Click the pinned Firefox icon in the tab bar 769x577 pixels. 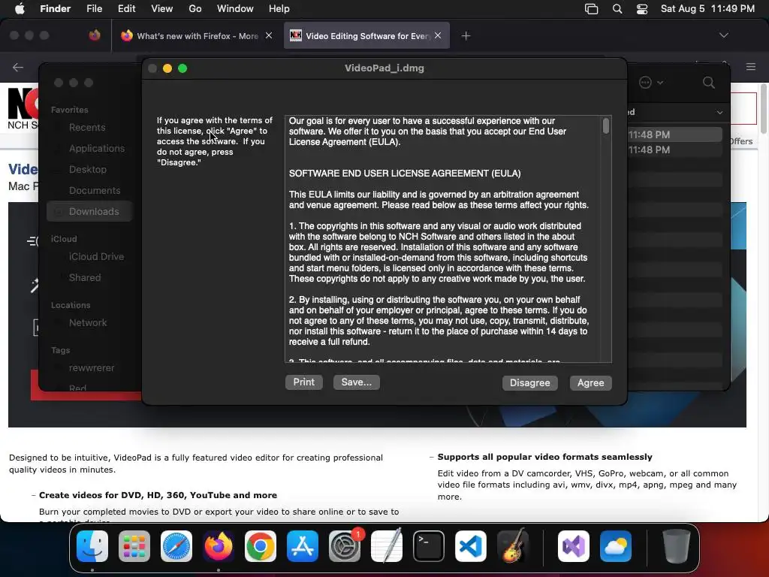pyautogui.click(x=95, y=35)
